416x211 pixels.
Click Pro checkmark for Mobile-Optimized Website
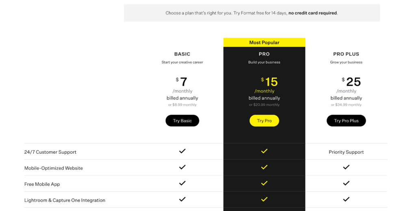pyautogui.click(x=264, y=167)
